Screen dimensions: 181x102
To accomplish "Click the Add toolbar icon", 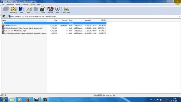I will coord(6,10).
